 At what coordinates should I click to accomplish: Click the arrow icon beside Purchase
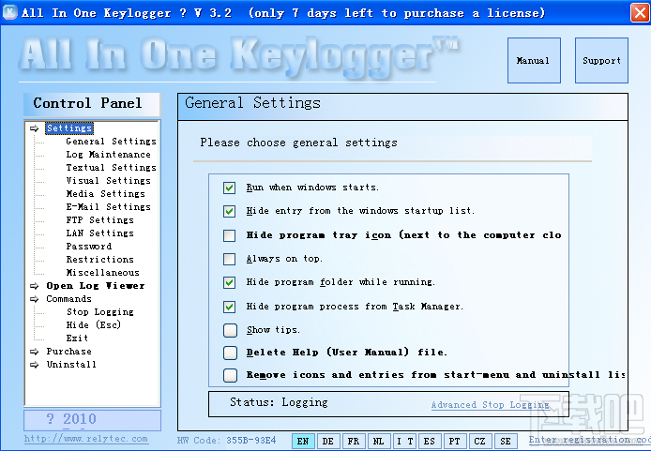point(35,352)
